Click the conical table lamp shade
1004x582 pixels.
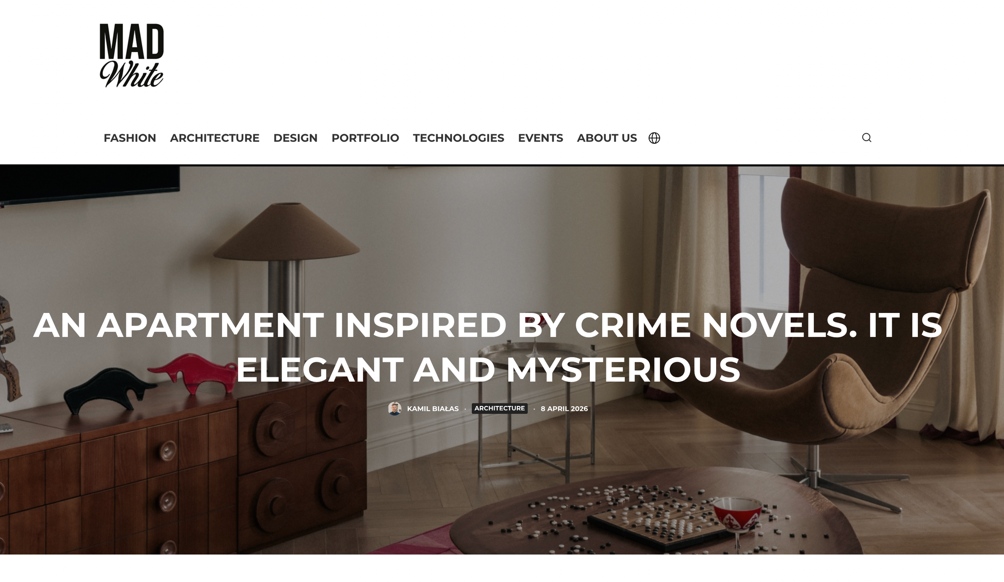(x=286, y=232)
